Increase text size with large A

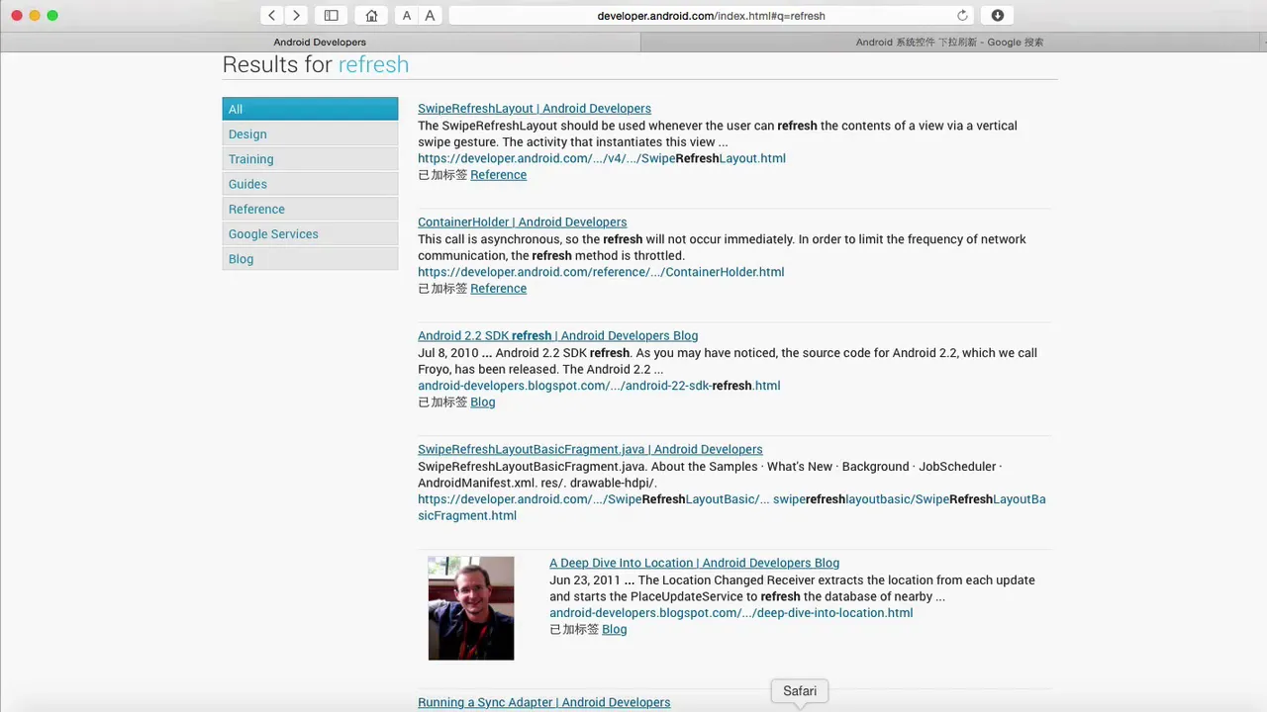click(x=430, y=15)
